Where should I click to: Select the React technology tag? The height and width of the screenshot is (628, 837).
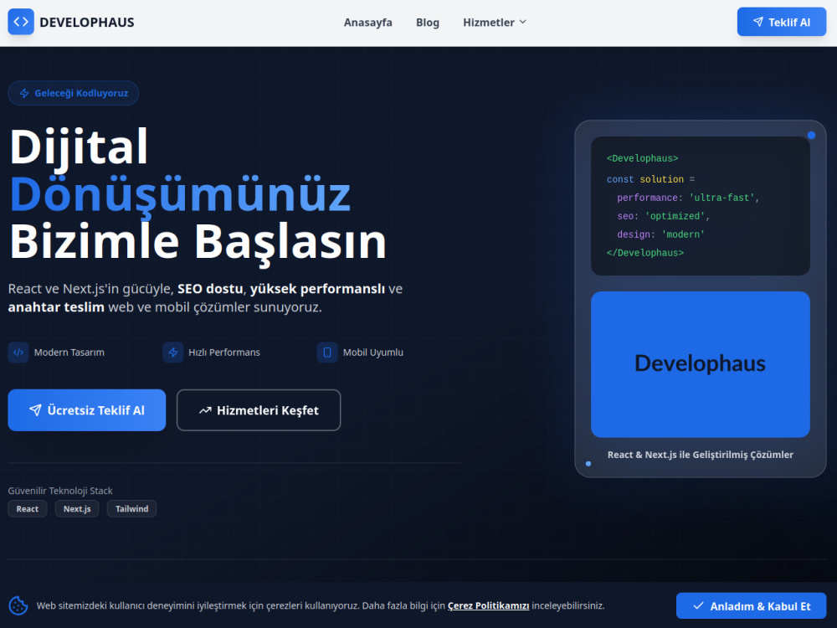point(28,509)
